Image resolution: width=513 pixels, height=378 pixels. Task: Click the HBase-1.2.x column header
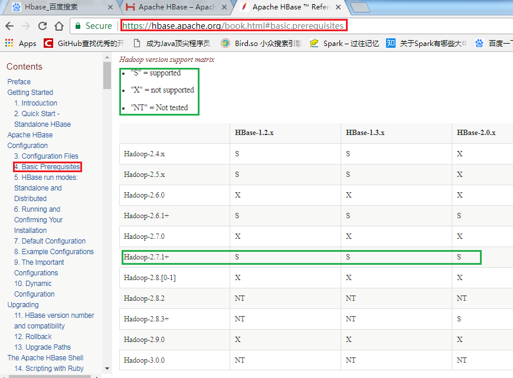(254, 133)
